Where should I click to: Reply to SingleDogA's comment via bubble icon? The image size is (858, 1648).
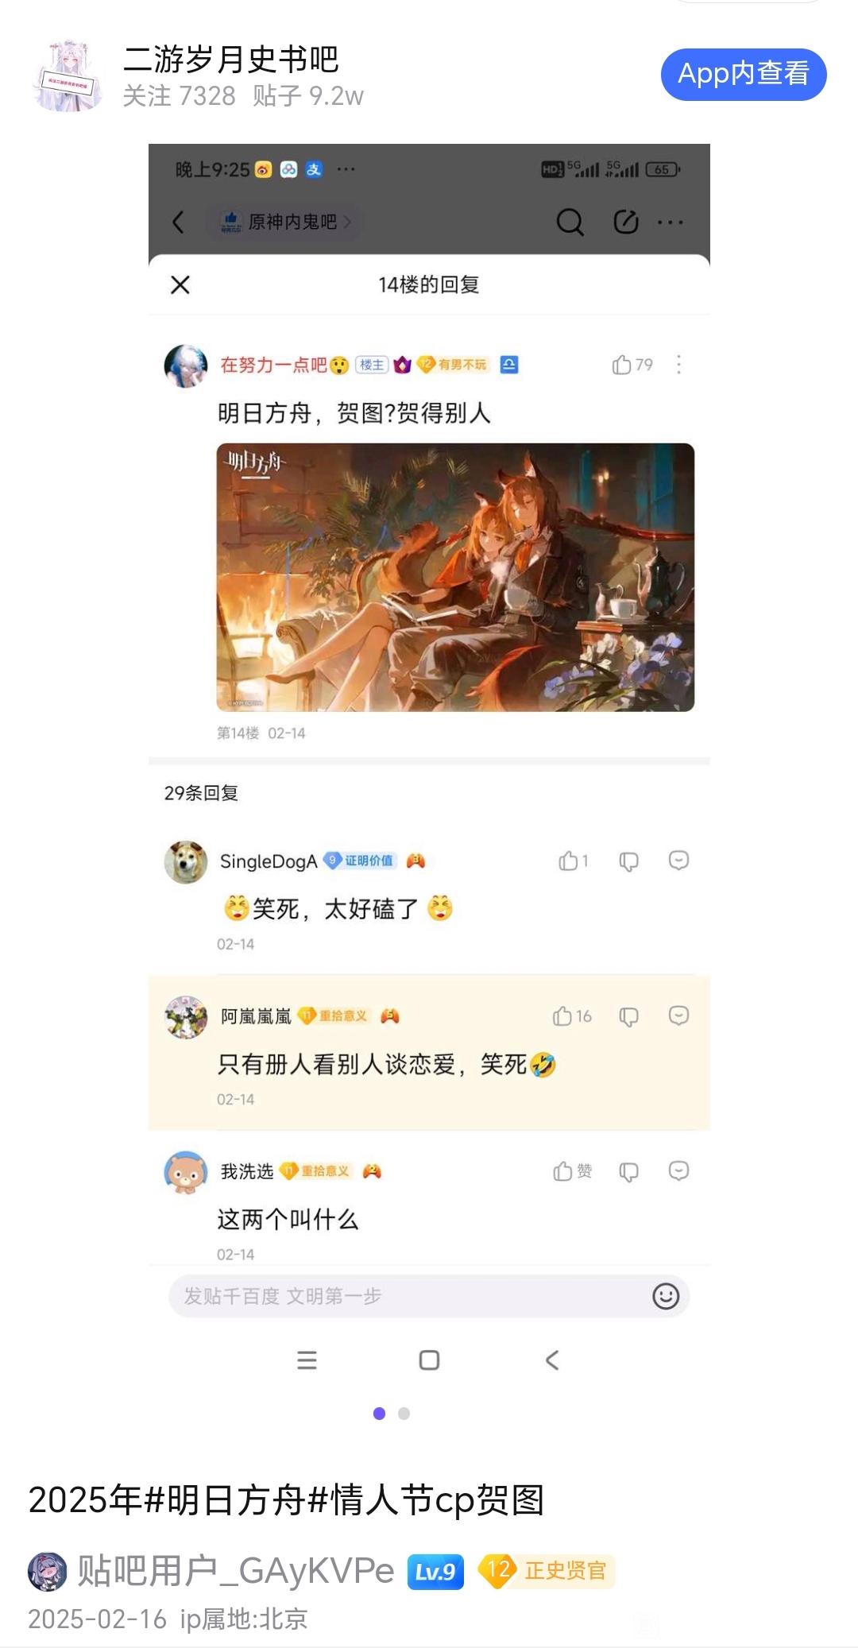(678, 861)
